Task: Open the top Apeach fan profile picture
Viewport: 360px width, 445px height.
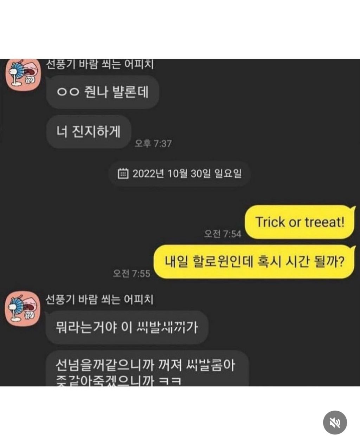Action: click(22, 75)
